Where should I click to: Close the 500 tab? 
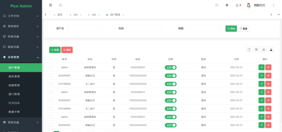point(99,15)
